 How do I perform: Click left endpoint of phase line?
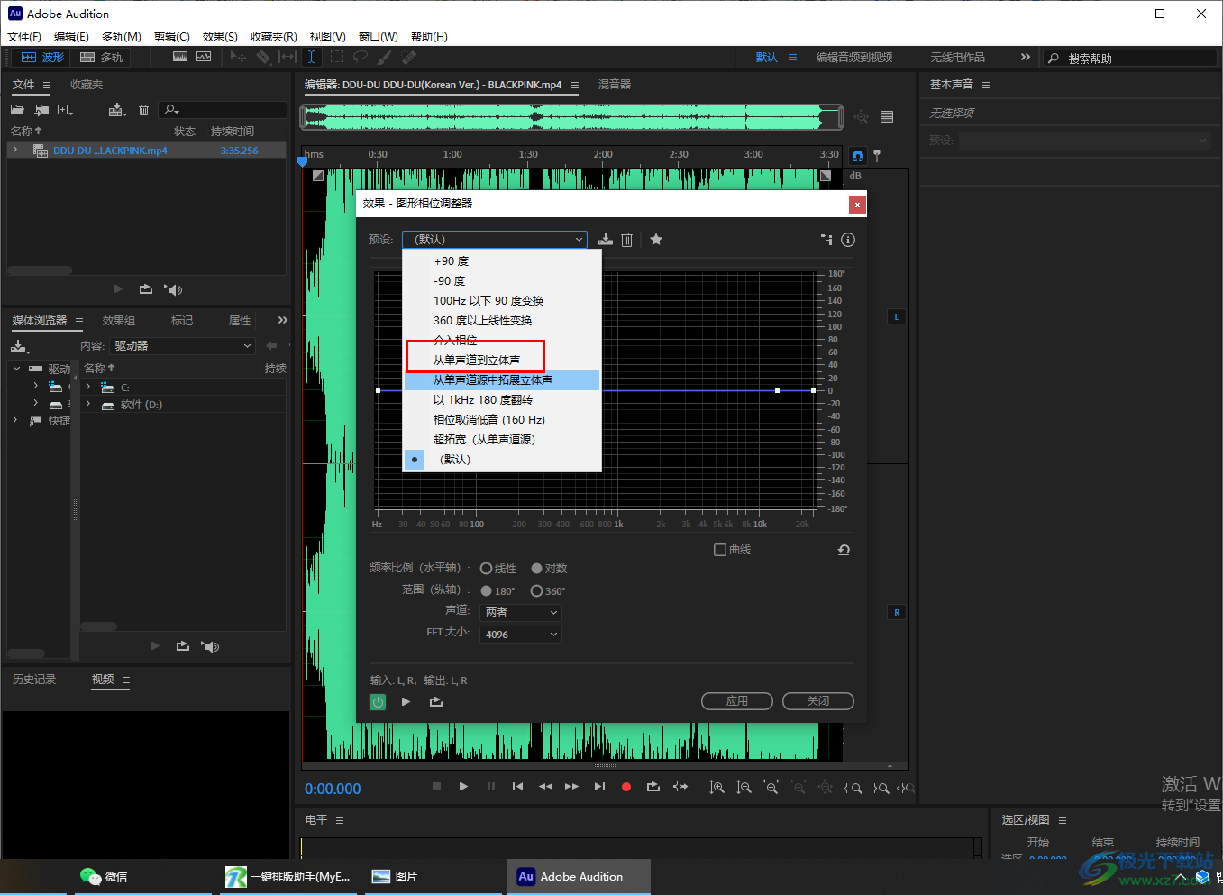pos(379,390)
